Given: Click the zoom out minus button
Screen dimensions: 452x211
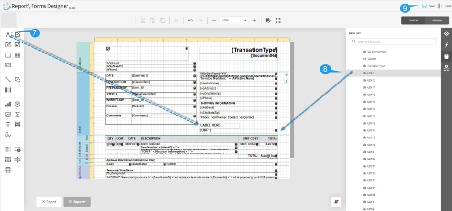Looking at the screenshot, I should click(x=214, y=21).
